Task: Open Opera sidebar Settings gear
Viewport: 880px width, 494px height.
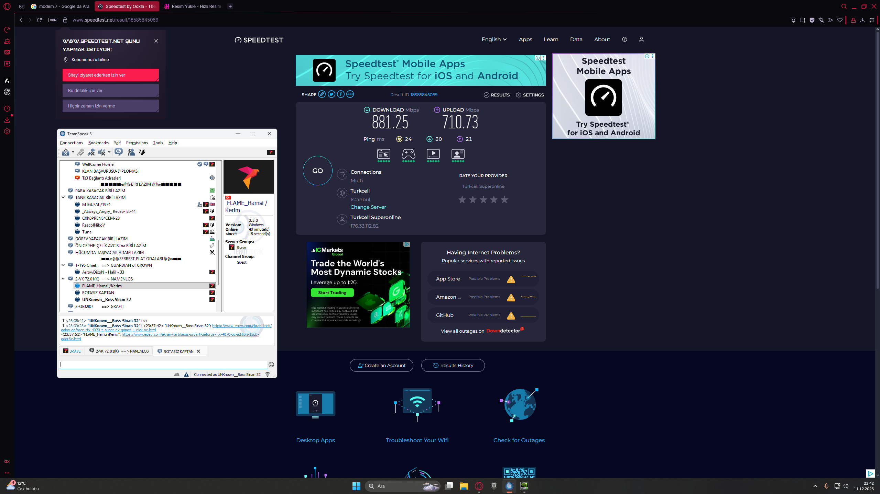Action: tap(7, 131)
